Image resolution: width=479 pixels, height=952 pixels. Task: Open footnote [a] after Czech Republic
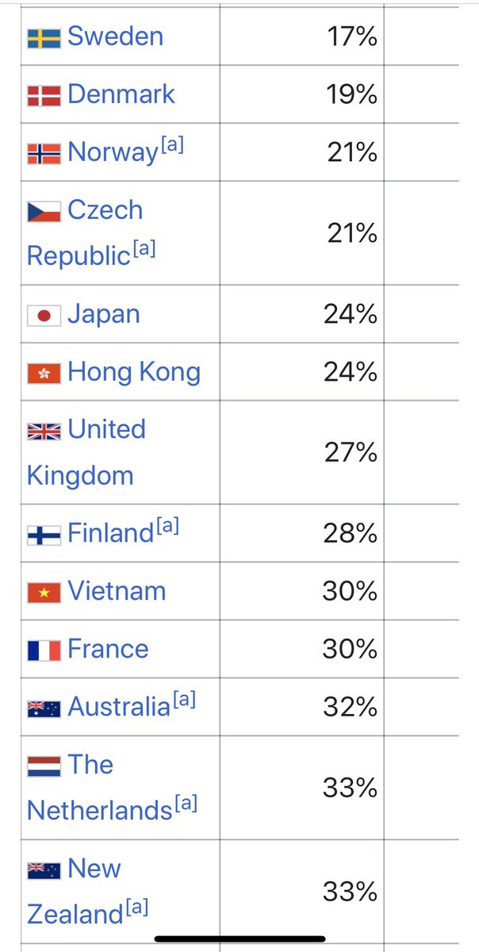coord(144,249)
